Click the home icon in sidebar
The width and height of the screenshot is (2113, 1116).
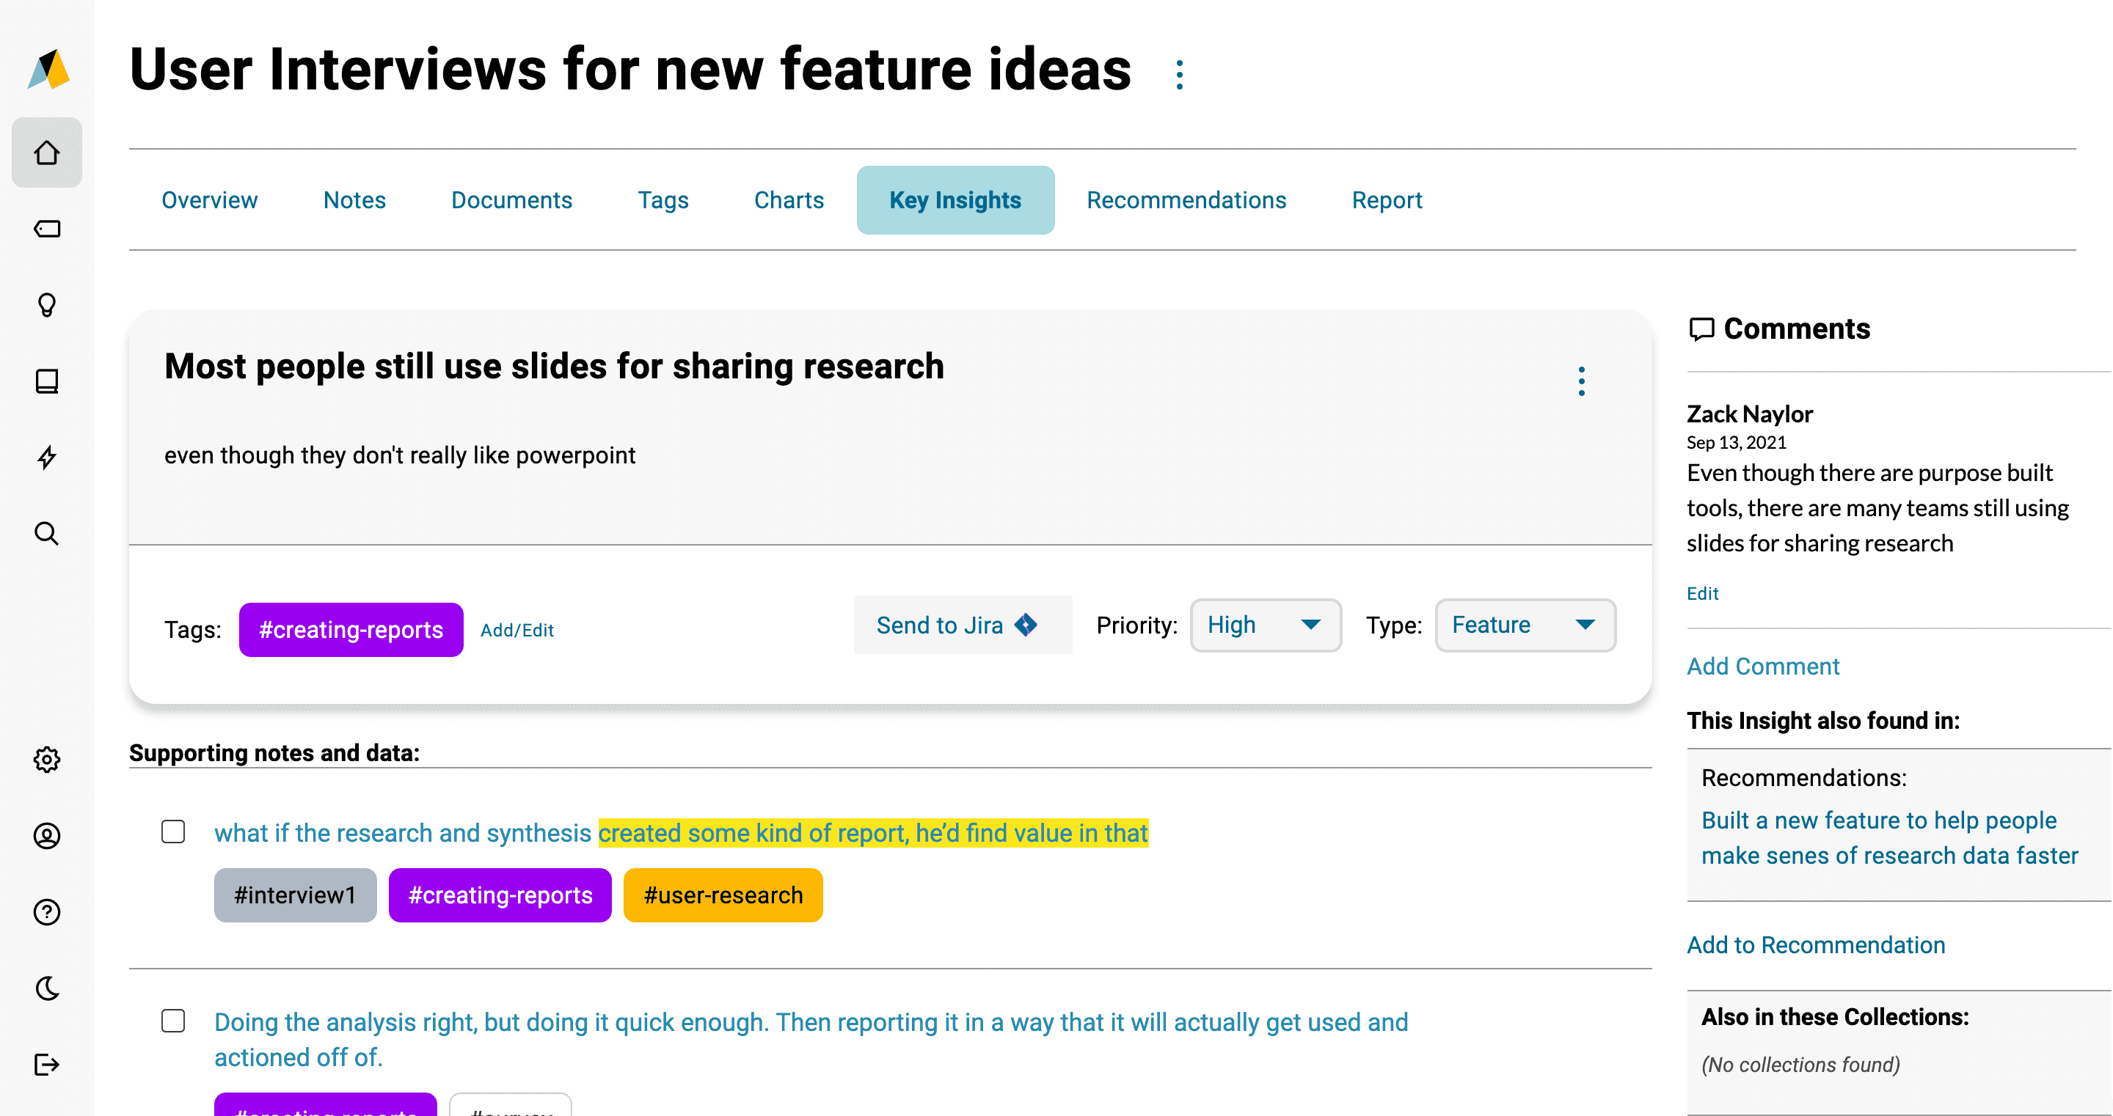[47, 153]
